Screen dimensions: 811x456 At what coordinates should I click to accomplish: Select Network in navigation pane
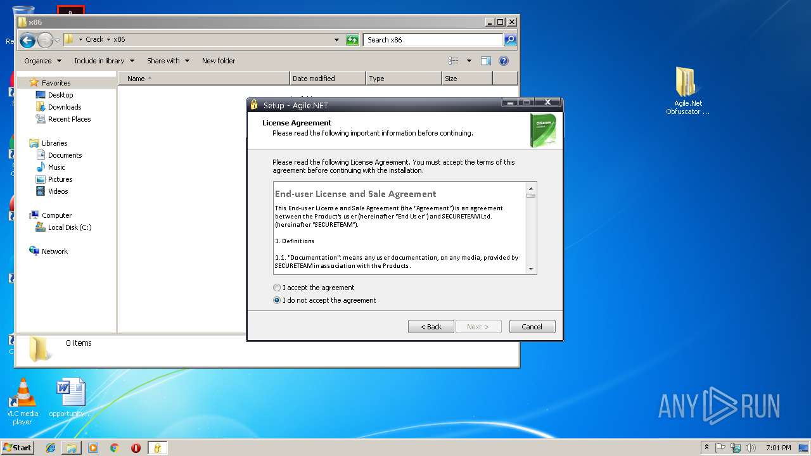(54, 251)
